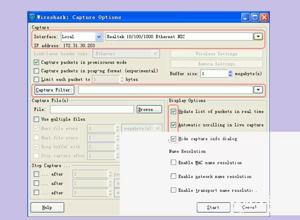
Task: Open the Link-layer header type Ethernet dropdown
Action: tap(126, 54)
